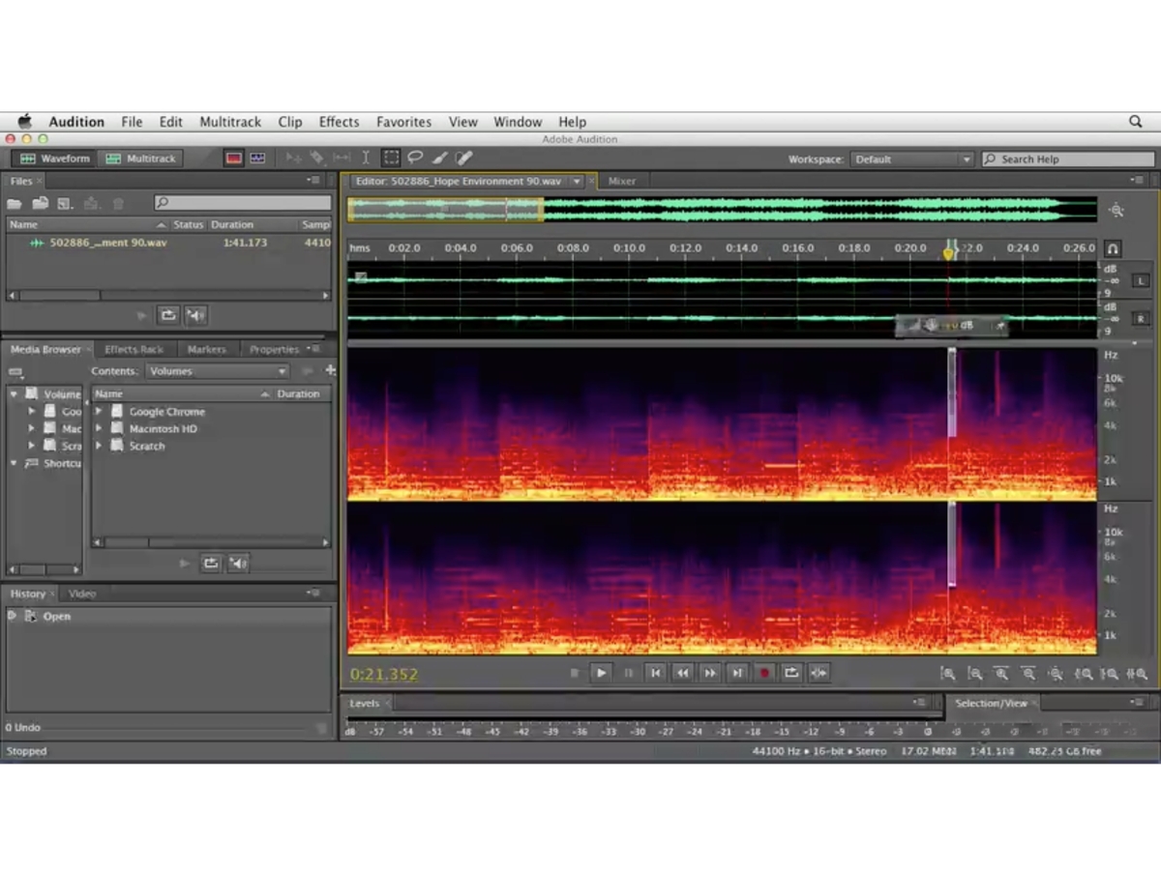Select the Time Selection I-beam tool
1161x870 pixels.
366,158
